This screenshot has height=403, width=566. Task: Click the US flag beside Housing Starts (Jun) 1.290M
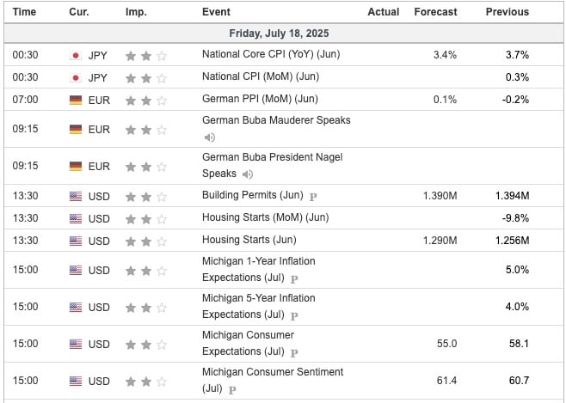76,241
